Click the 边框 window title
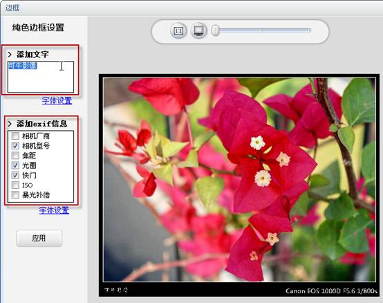383x303 pixels. [12, 8]
